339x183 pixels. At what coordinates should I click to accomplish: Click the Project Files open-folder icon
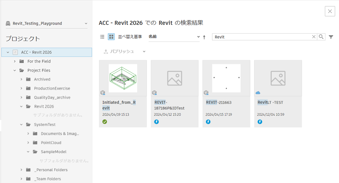click(22, 71)
